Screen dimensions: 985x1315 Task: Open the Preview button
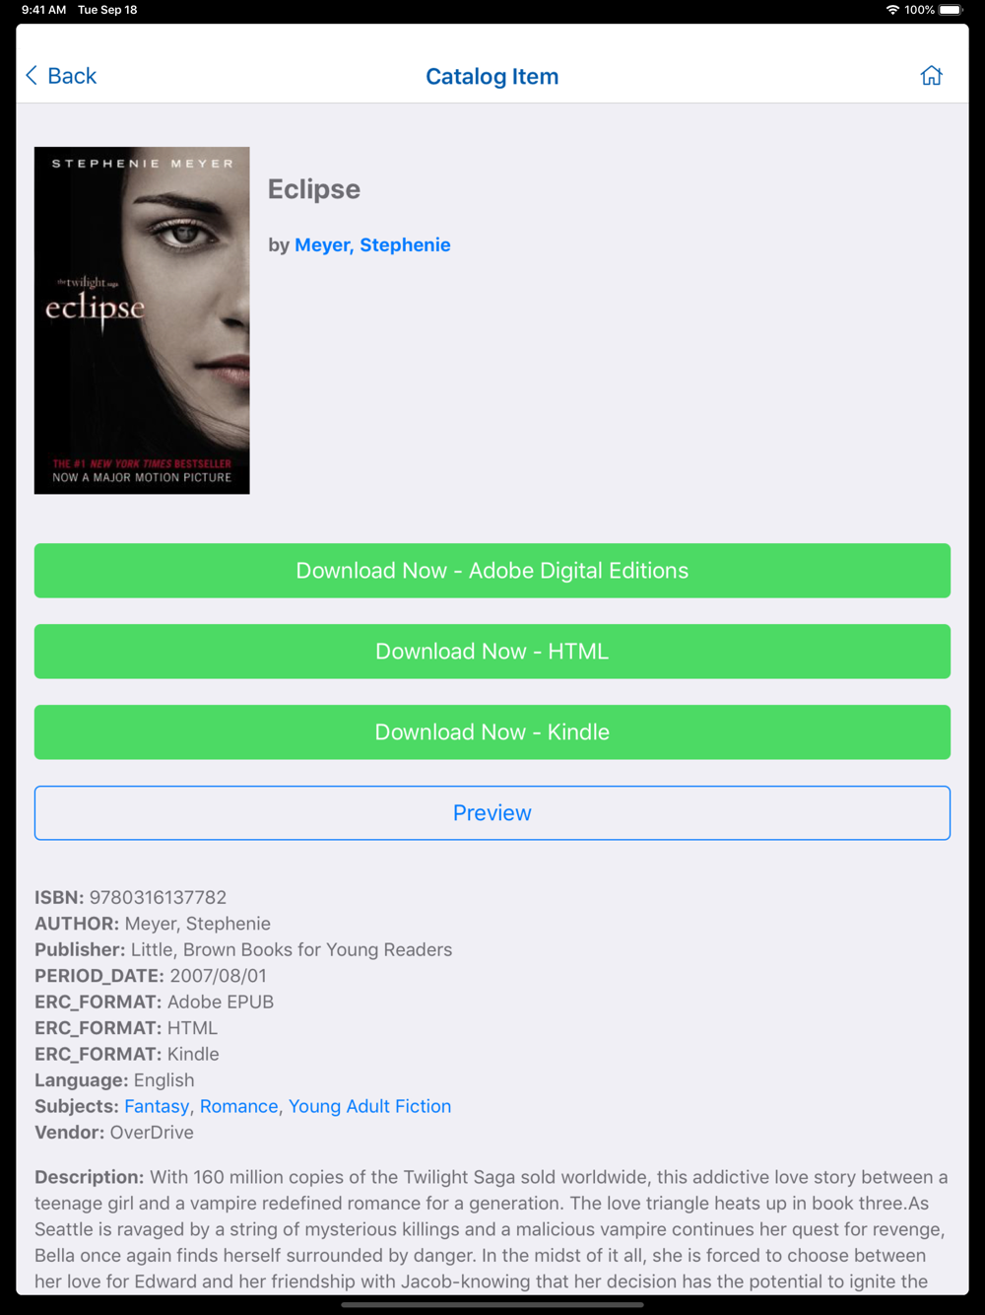(x=492, y=813)
